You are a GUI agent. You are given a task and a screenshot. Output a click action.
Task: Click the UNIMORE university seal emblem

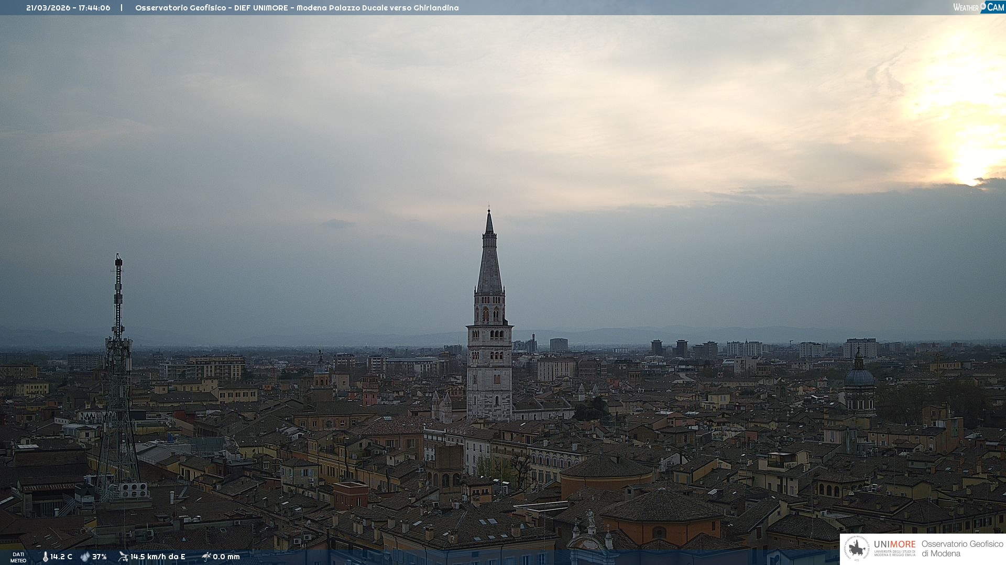857,549
